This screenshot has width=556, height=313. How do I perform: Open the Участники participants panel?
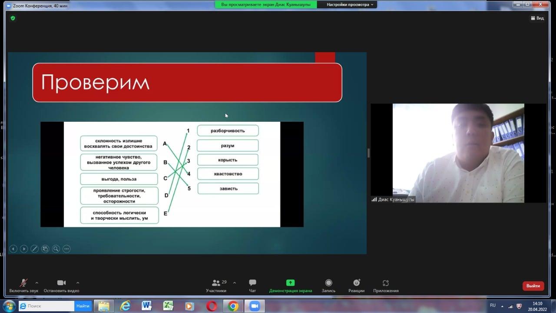coord(216,285)
